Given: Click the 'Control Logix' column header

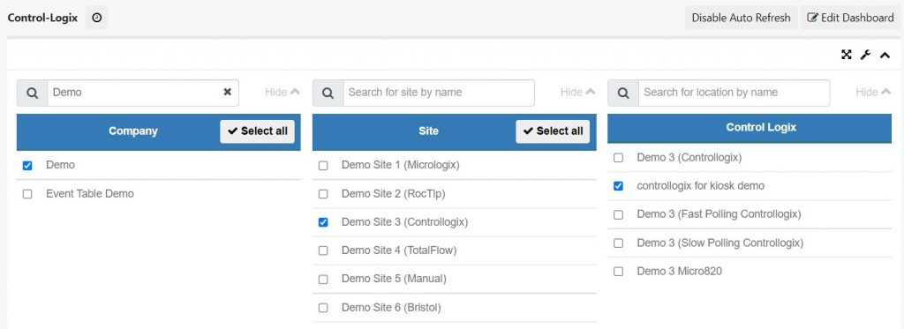Looking at the screenshot, I should point(750,128).
